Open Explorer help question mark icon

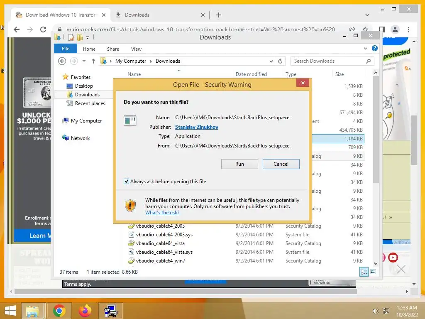[375, 48]
